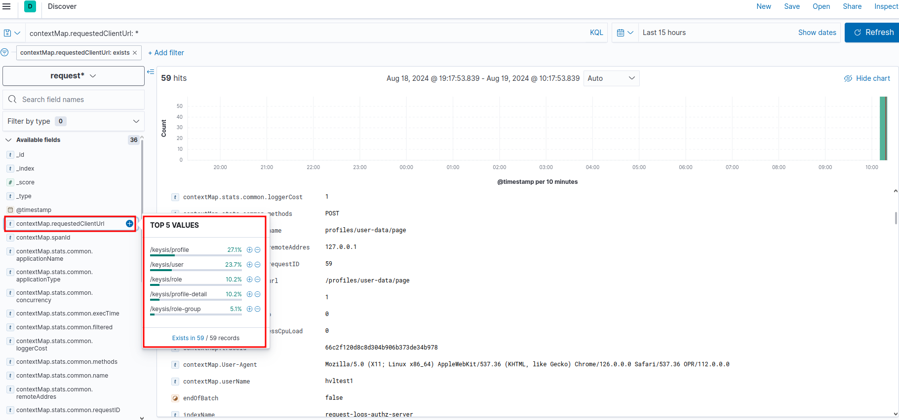
Task: Click the green D space avatar
Action: [30, 6]
